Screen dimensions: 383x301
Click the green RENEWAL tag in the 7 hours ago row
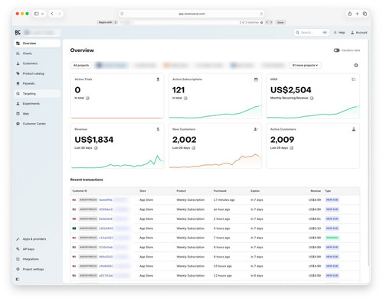tap(332, 238)
